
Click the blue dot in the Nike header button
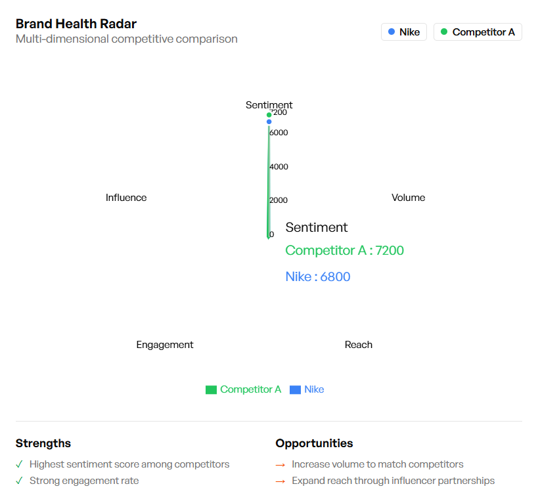tap(392, 32)
